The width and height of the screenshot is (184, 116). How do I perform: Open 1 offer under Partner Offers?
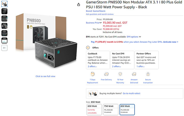click(x=141, y=66)
